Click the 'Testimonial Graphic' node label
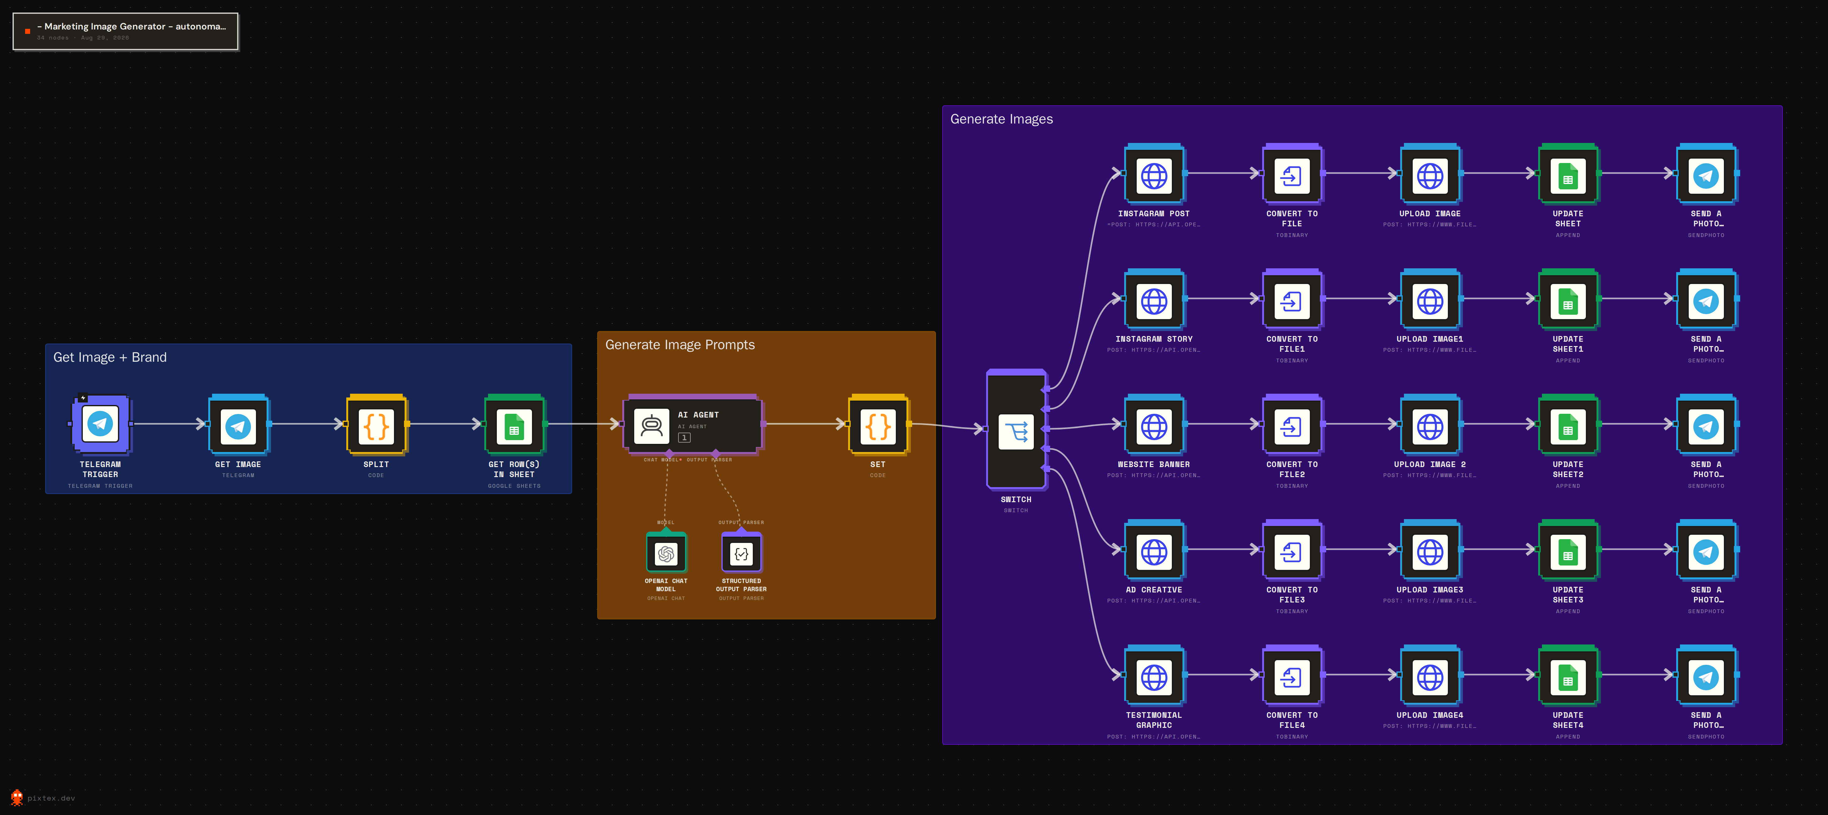 pyautogui.click(x=1154, y=720)
